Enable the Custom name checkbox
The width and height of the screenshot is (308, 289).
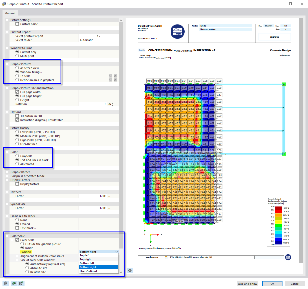click(17, 24)
